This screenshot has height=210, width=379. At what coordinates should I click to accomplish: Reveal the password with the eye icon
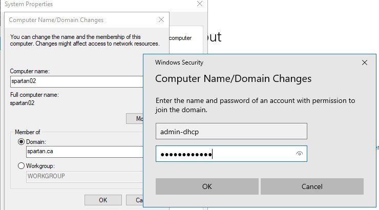(300, 154)
